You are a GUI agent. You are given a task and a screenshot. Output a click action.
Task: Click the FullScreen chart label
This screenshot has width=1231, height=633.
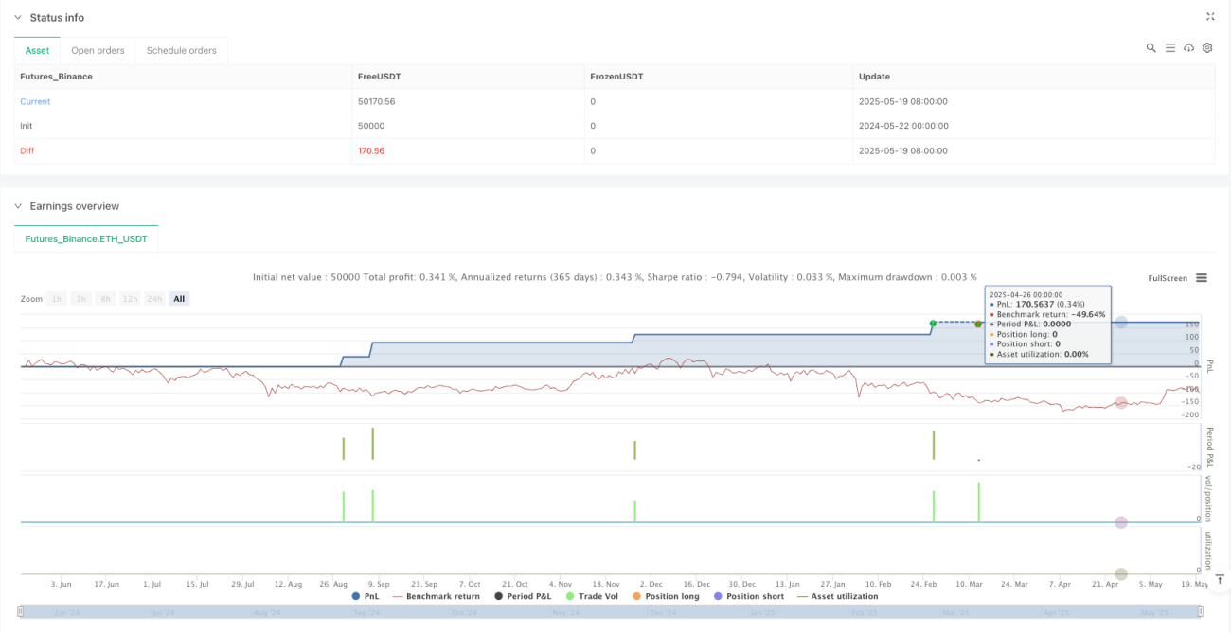pos(1168,278)
